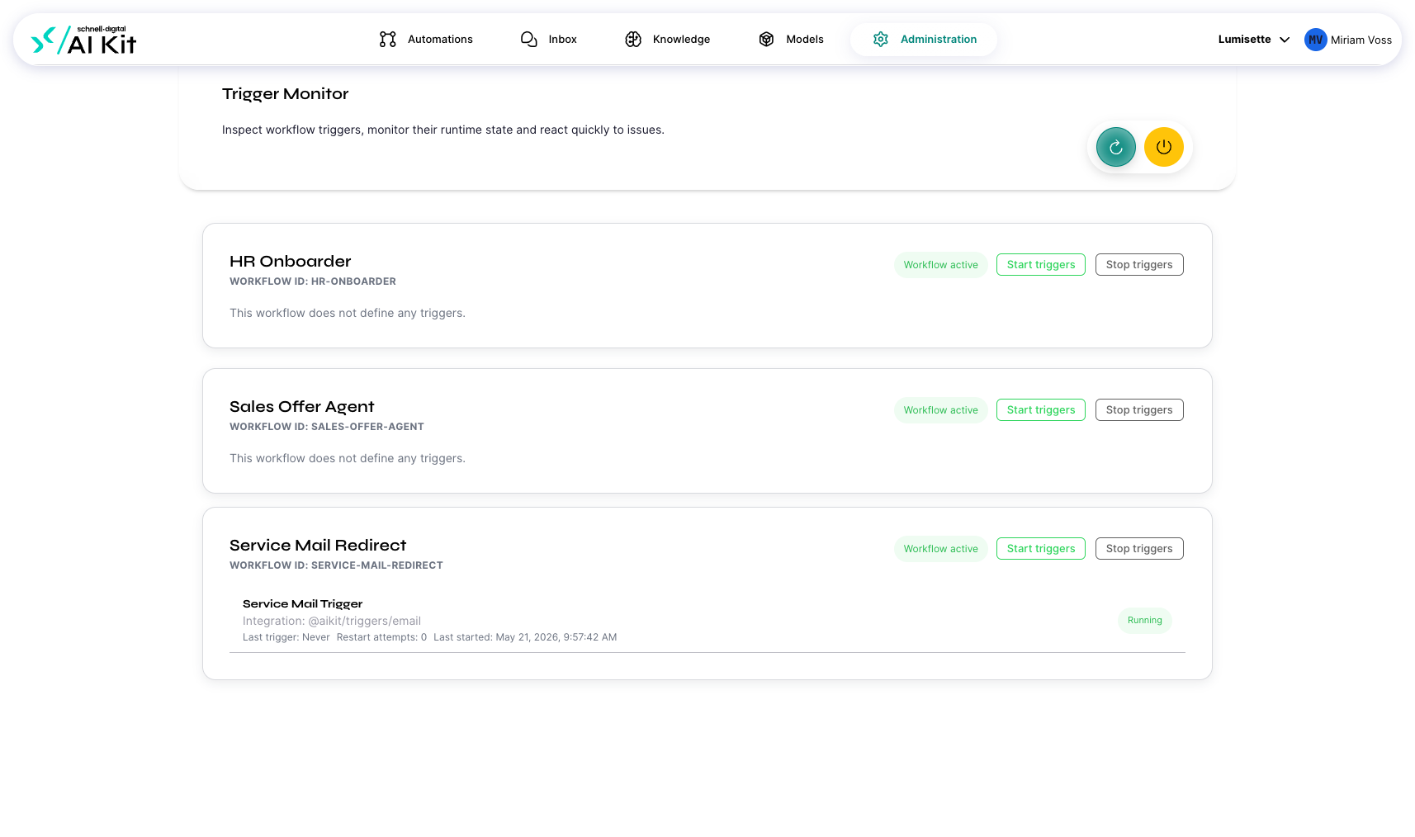Click WORKFLOW ID: SALES-OFFER-AGENT text
Screen dimensions: 1415x837
(327, 427)
